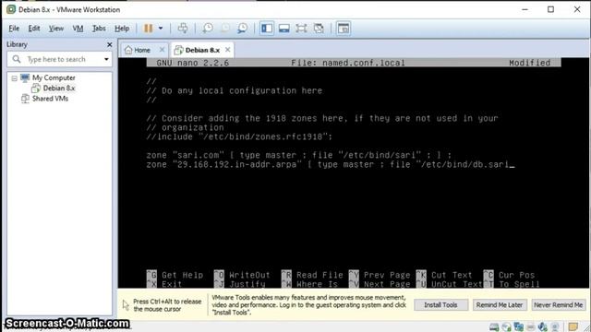591x332 pixels.
Task: Click the Cur Pos shortcut in nano
Action: point(509,275)
